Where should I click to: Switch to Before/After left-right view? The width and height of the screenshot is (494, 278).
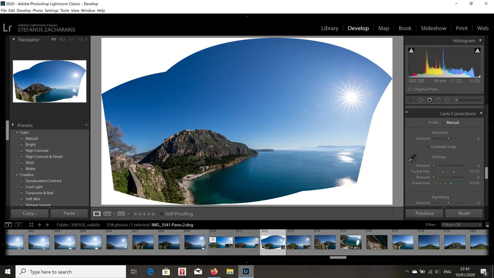point(107,214)
